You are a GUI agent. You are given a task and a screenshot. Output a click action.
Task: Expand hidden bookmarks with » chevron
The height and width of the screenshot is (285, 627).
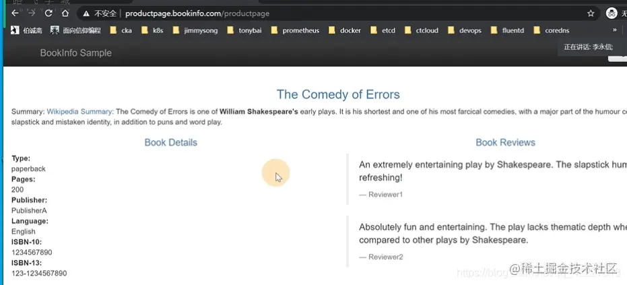(615, 30)
